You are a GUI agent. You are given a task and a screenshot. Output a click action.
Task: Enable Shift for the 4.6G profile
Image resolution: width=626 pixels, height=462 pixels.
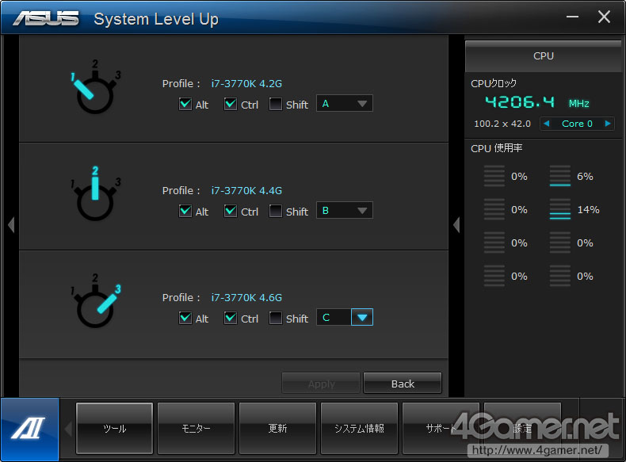click(276, 318)
